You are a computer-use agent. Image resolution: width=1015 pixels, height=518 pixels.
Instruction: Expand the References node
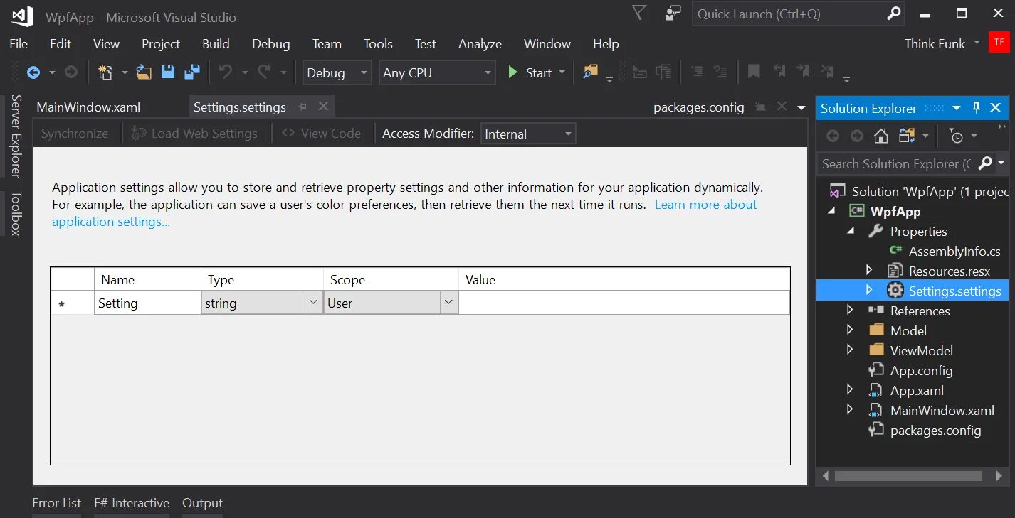[x=850, y=310]
